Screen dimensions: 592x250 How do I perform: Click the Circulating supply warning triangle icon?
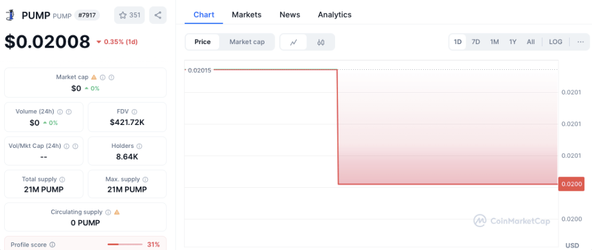116,212
